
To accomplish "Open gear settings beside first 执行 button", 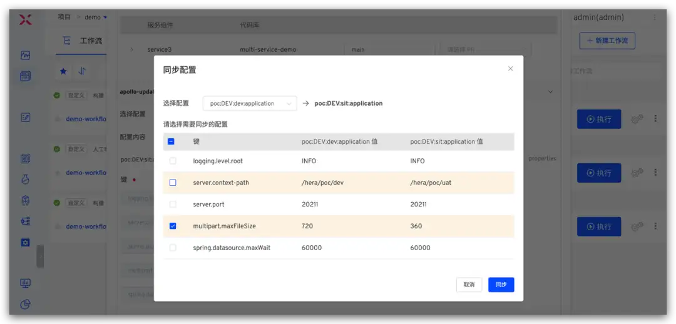I will coord(637,119).
